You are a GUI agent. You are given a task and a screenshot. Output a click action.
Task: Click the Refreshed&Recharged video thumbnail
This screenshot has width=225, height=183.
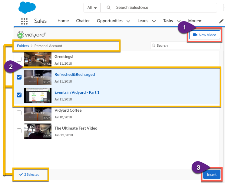(38, 77)
